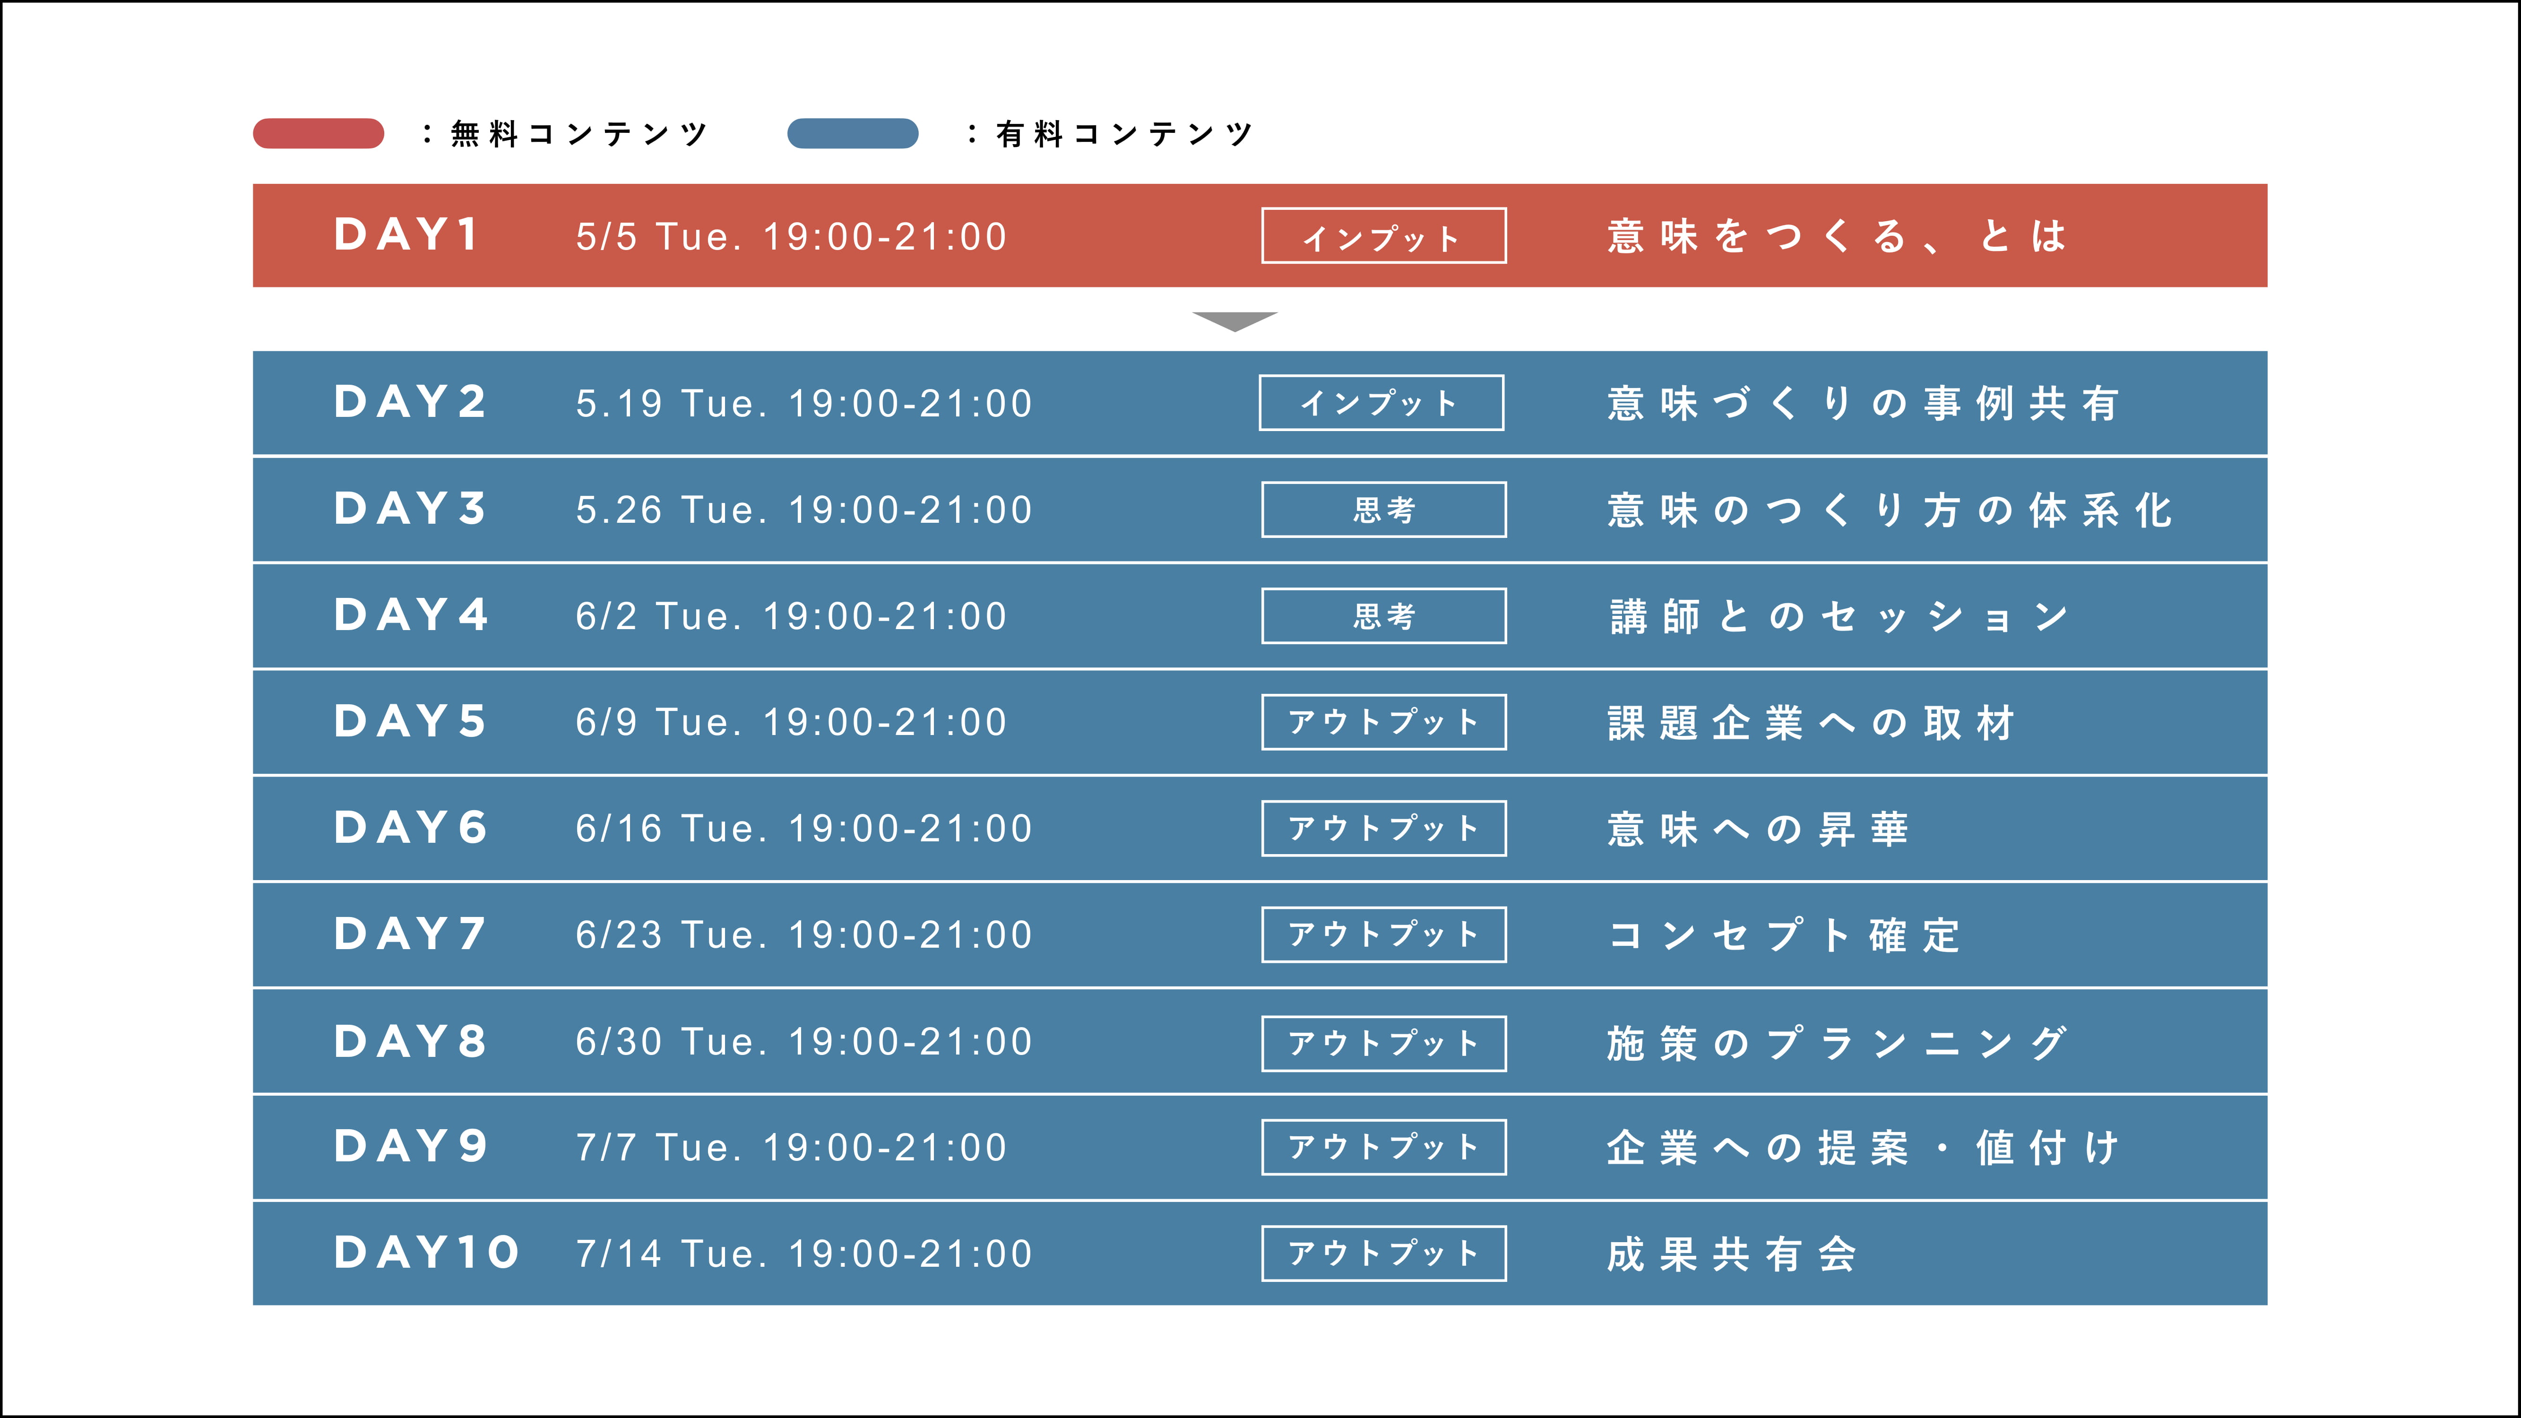Click the アウトプット tag in DAY10 row
This screenshot has height=1418, width=2521.
[1383, 1254]
